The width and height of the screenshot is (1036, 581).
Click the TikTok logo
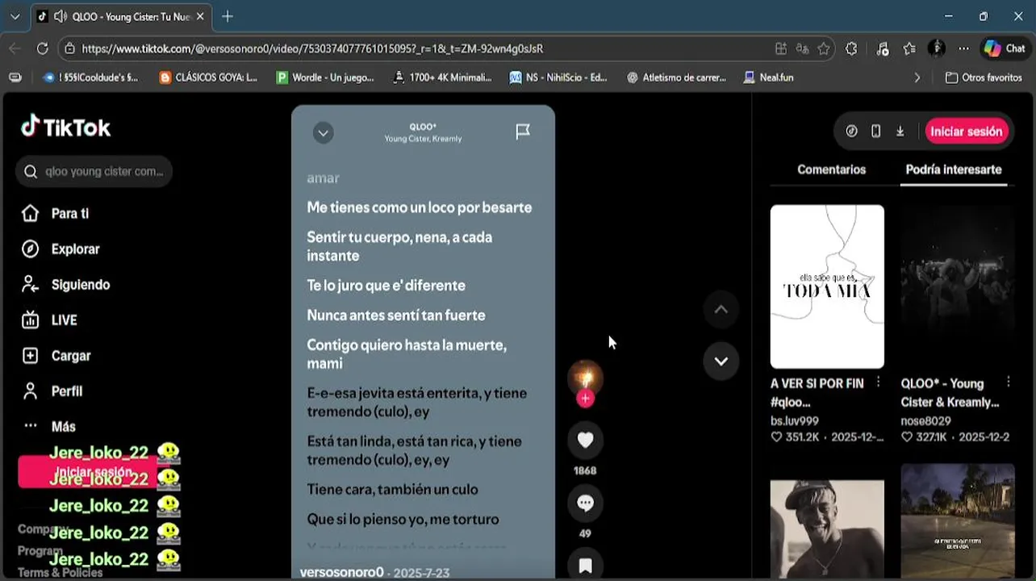pos(66,127)
